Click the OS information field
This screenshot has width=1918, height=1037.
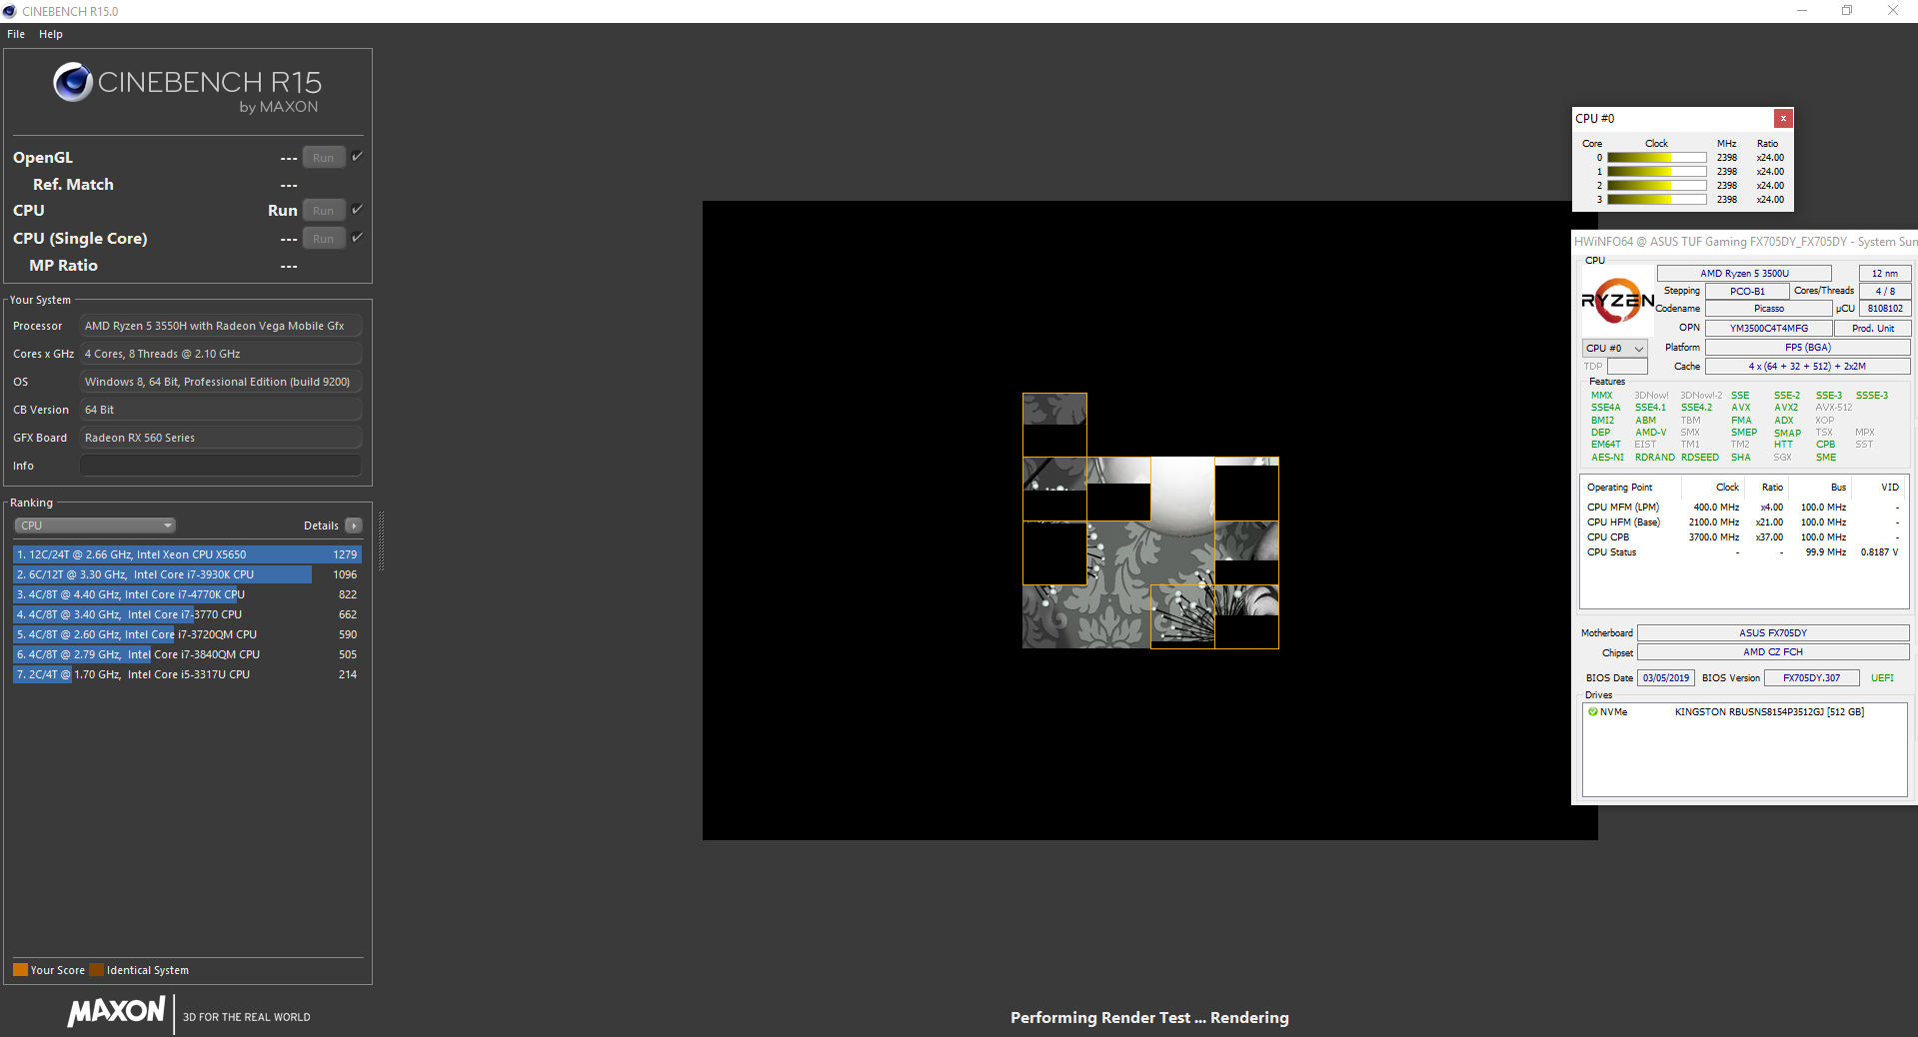[x=220, y=382]
